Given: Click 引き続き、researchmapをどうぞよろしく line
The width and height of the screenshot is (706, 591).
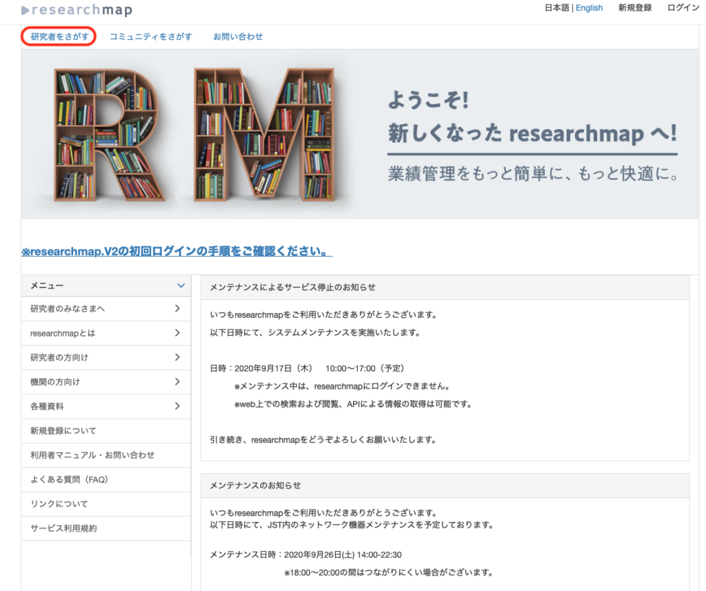Looking at the screenshot, I should [x=323, y=440].
